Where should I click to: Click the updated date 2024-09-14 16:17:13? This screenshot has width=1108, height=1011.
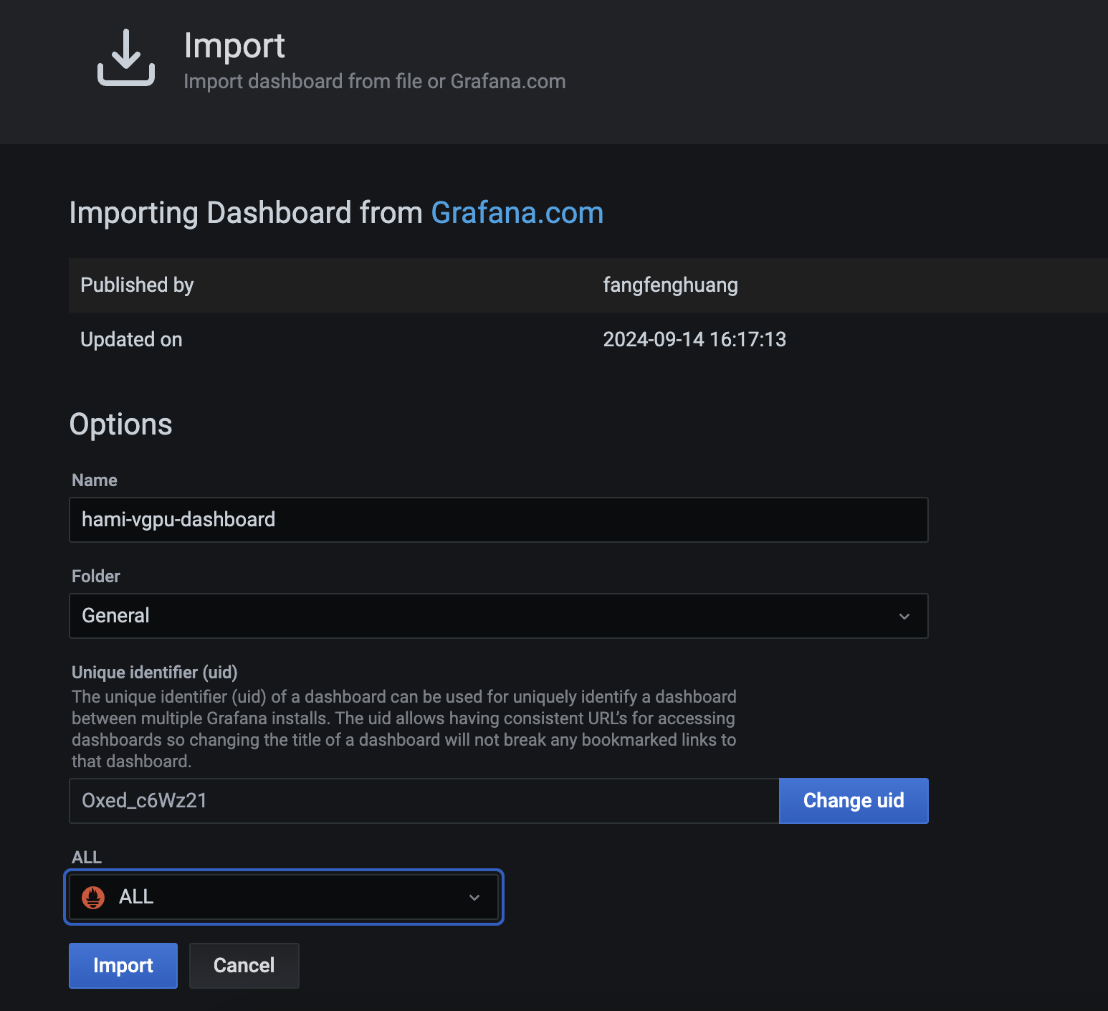[694, 339]
